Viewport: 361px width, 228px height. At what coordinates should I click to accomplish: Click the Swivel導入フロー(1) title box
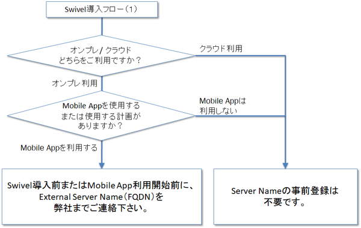pyautogui.click(x=102, y=10)
